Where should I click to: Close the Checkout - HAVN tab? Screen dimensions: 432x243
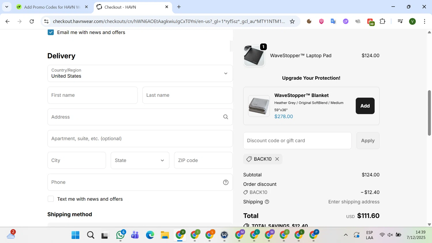[x=167, y=7]
